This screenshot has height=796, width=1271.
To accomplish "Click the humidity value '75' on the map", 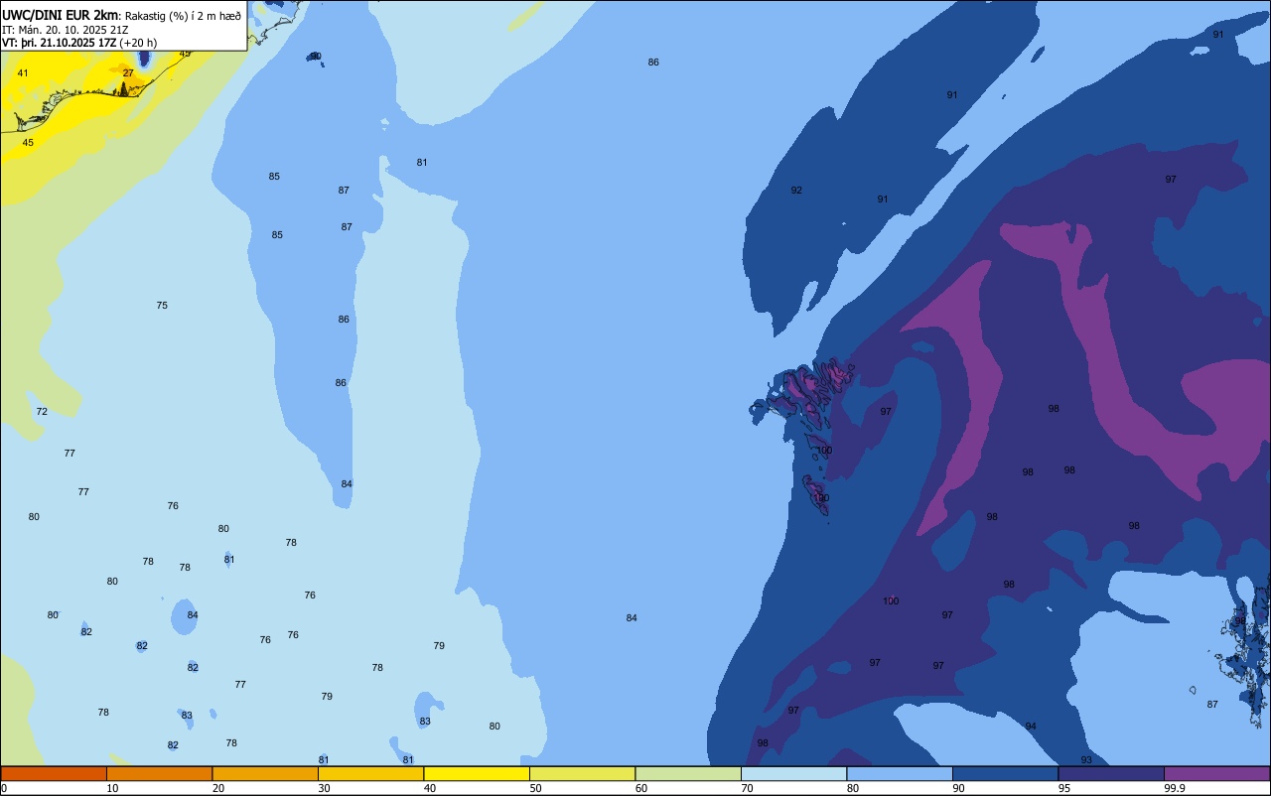I will pos(162,306).
